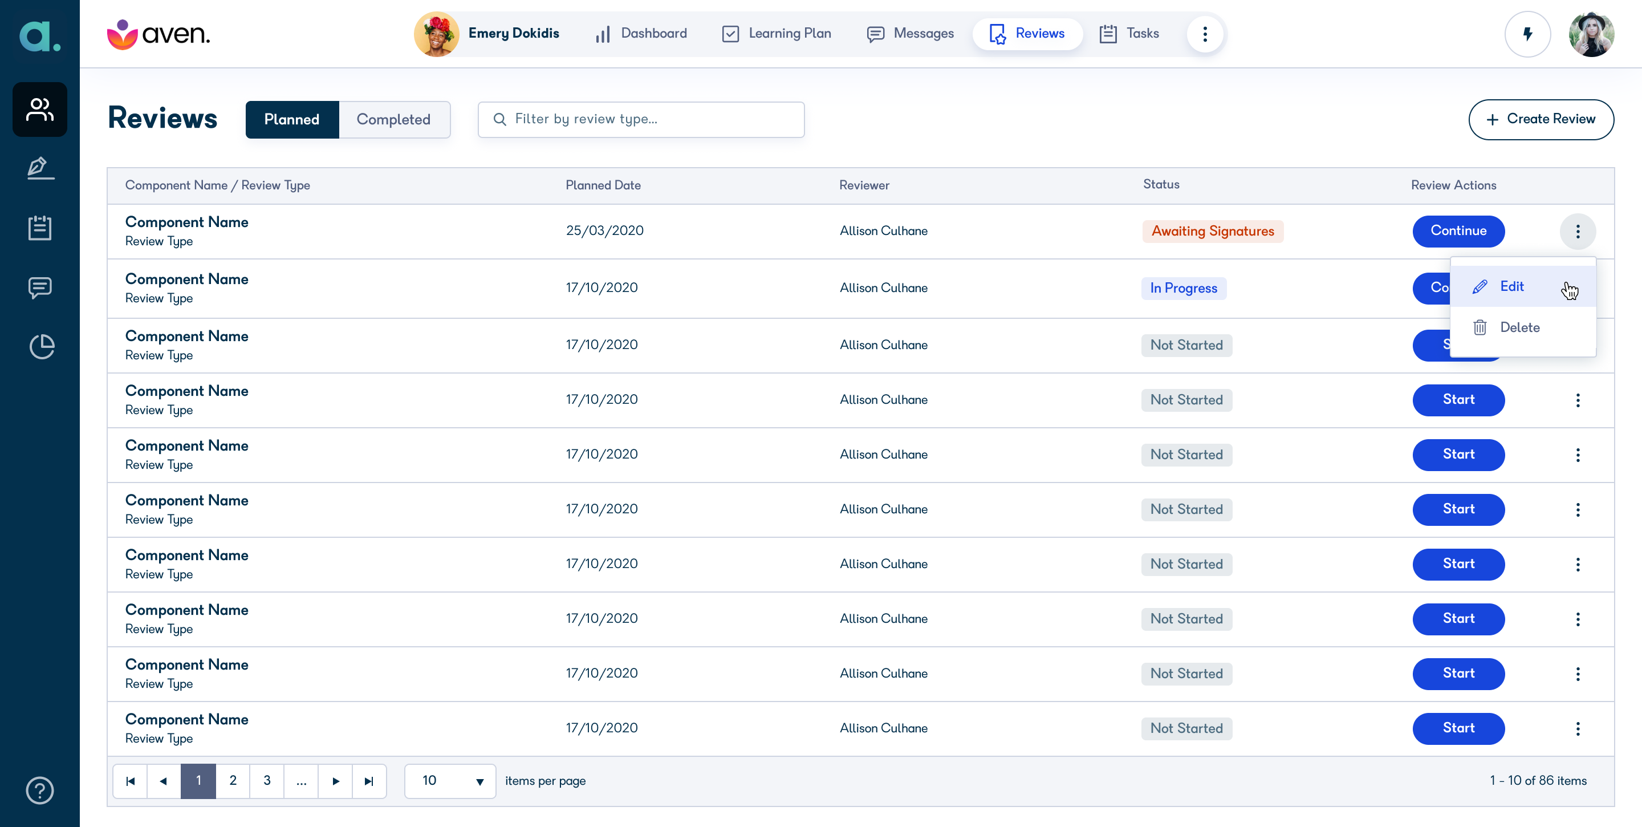The image size is (1642, 827).
Task: Go to the Learning Plan tab
Action: coord(777,33)
